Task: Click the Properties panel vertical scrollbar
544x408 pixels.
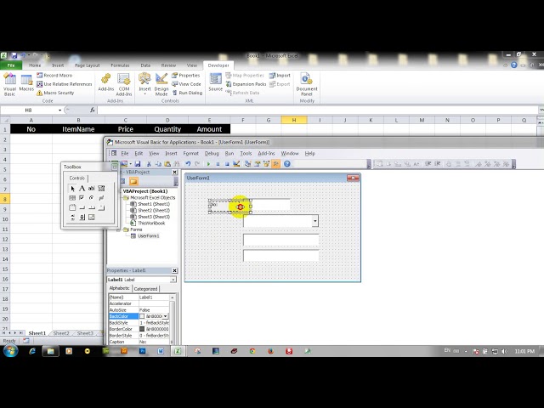Action: click(x=173, y=320)
